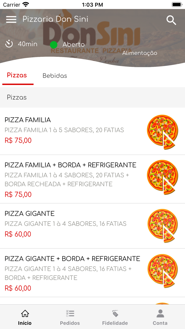Tap the Alimentação category label
Screen dimensions: 185x329
139,53
